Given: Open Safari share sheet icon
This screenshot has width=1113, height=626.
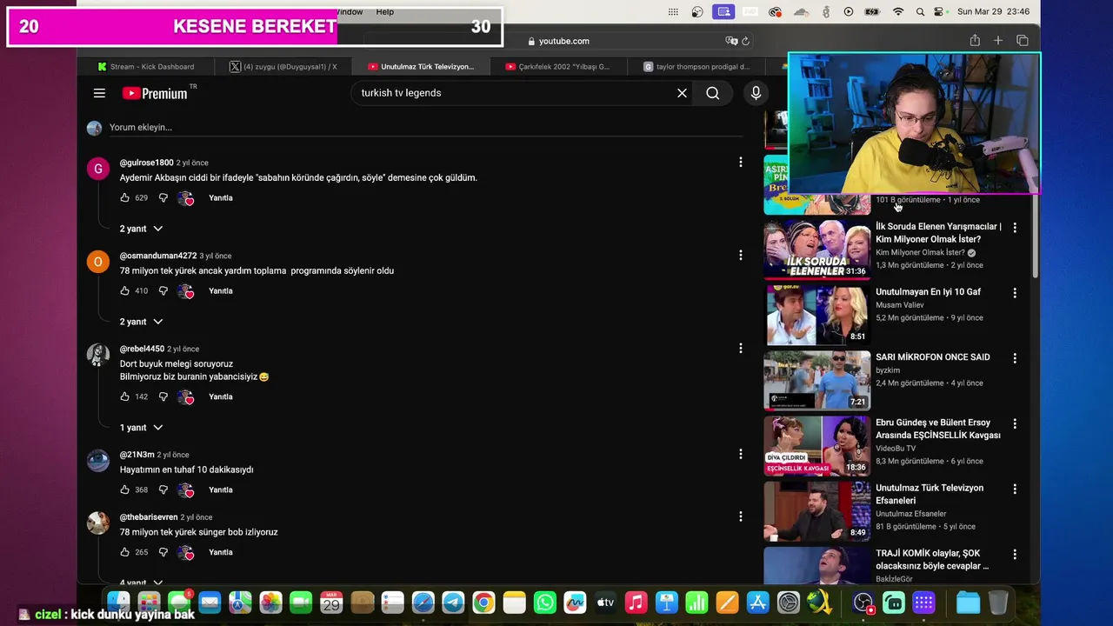Looking at the screenshot, I should pyautogui.click(x=975, y=41).
